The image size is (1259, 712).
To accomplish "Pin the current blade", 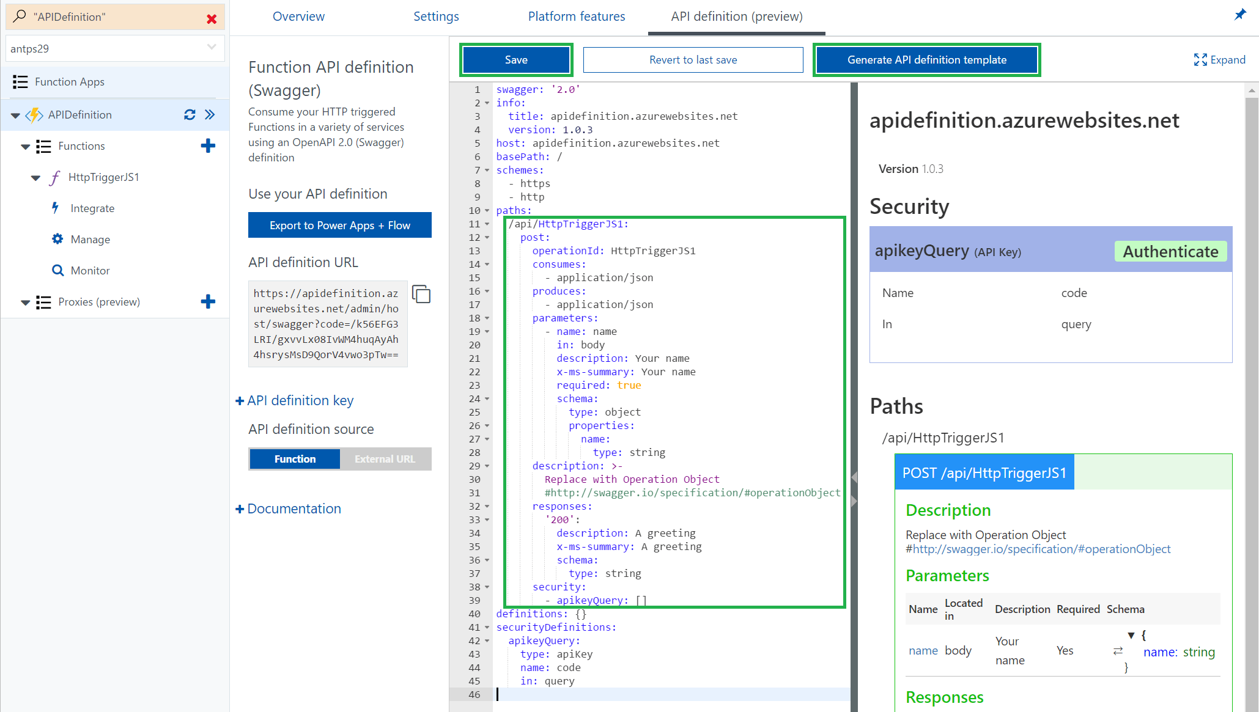I will tap(1240, 14).
